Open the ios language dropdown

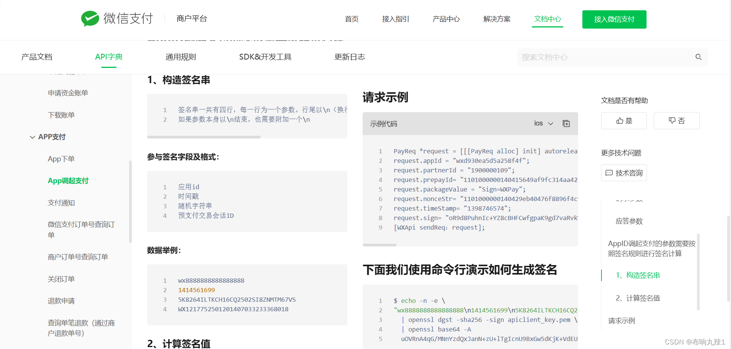point(544,124)
